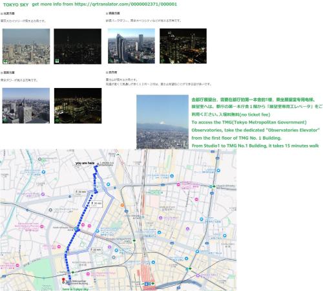This screenshot has height=291, width=323.
Task: Open the night view photo with the lit tower
Action: coord(78,47)
